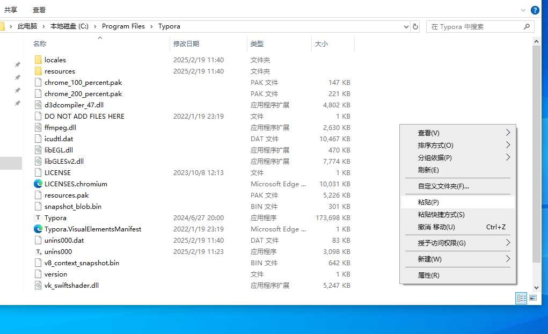Click the 10,467 KB size of icudtl.dat
The width and height of the screenshot is (548, 334).
pyautogui.click(x=334, y=139)
